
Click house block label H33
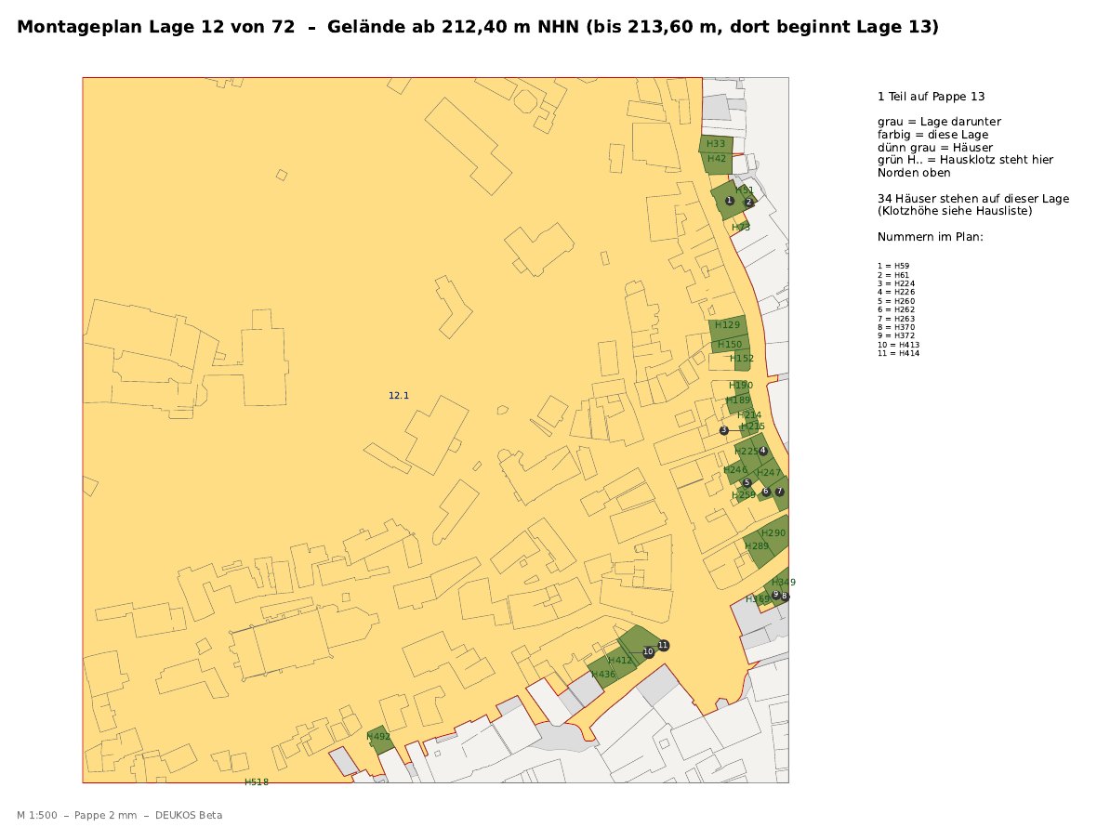coord(716,144)
